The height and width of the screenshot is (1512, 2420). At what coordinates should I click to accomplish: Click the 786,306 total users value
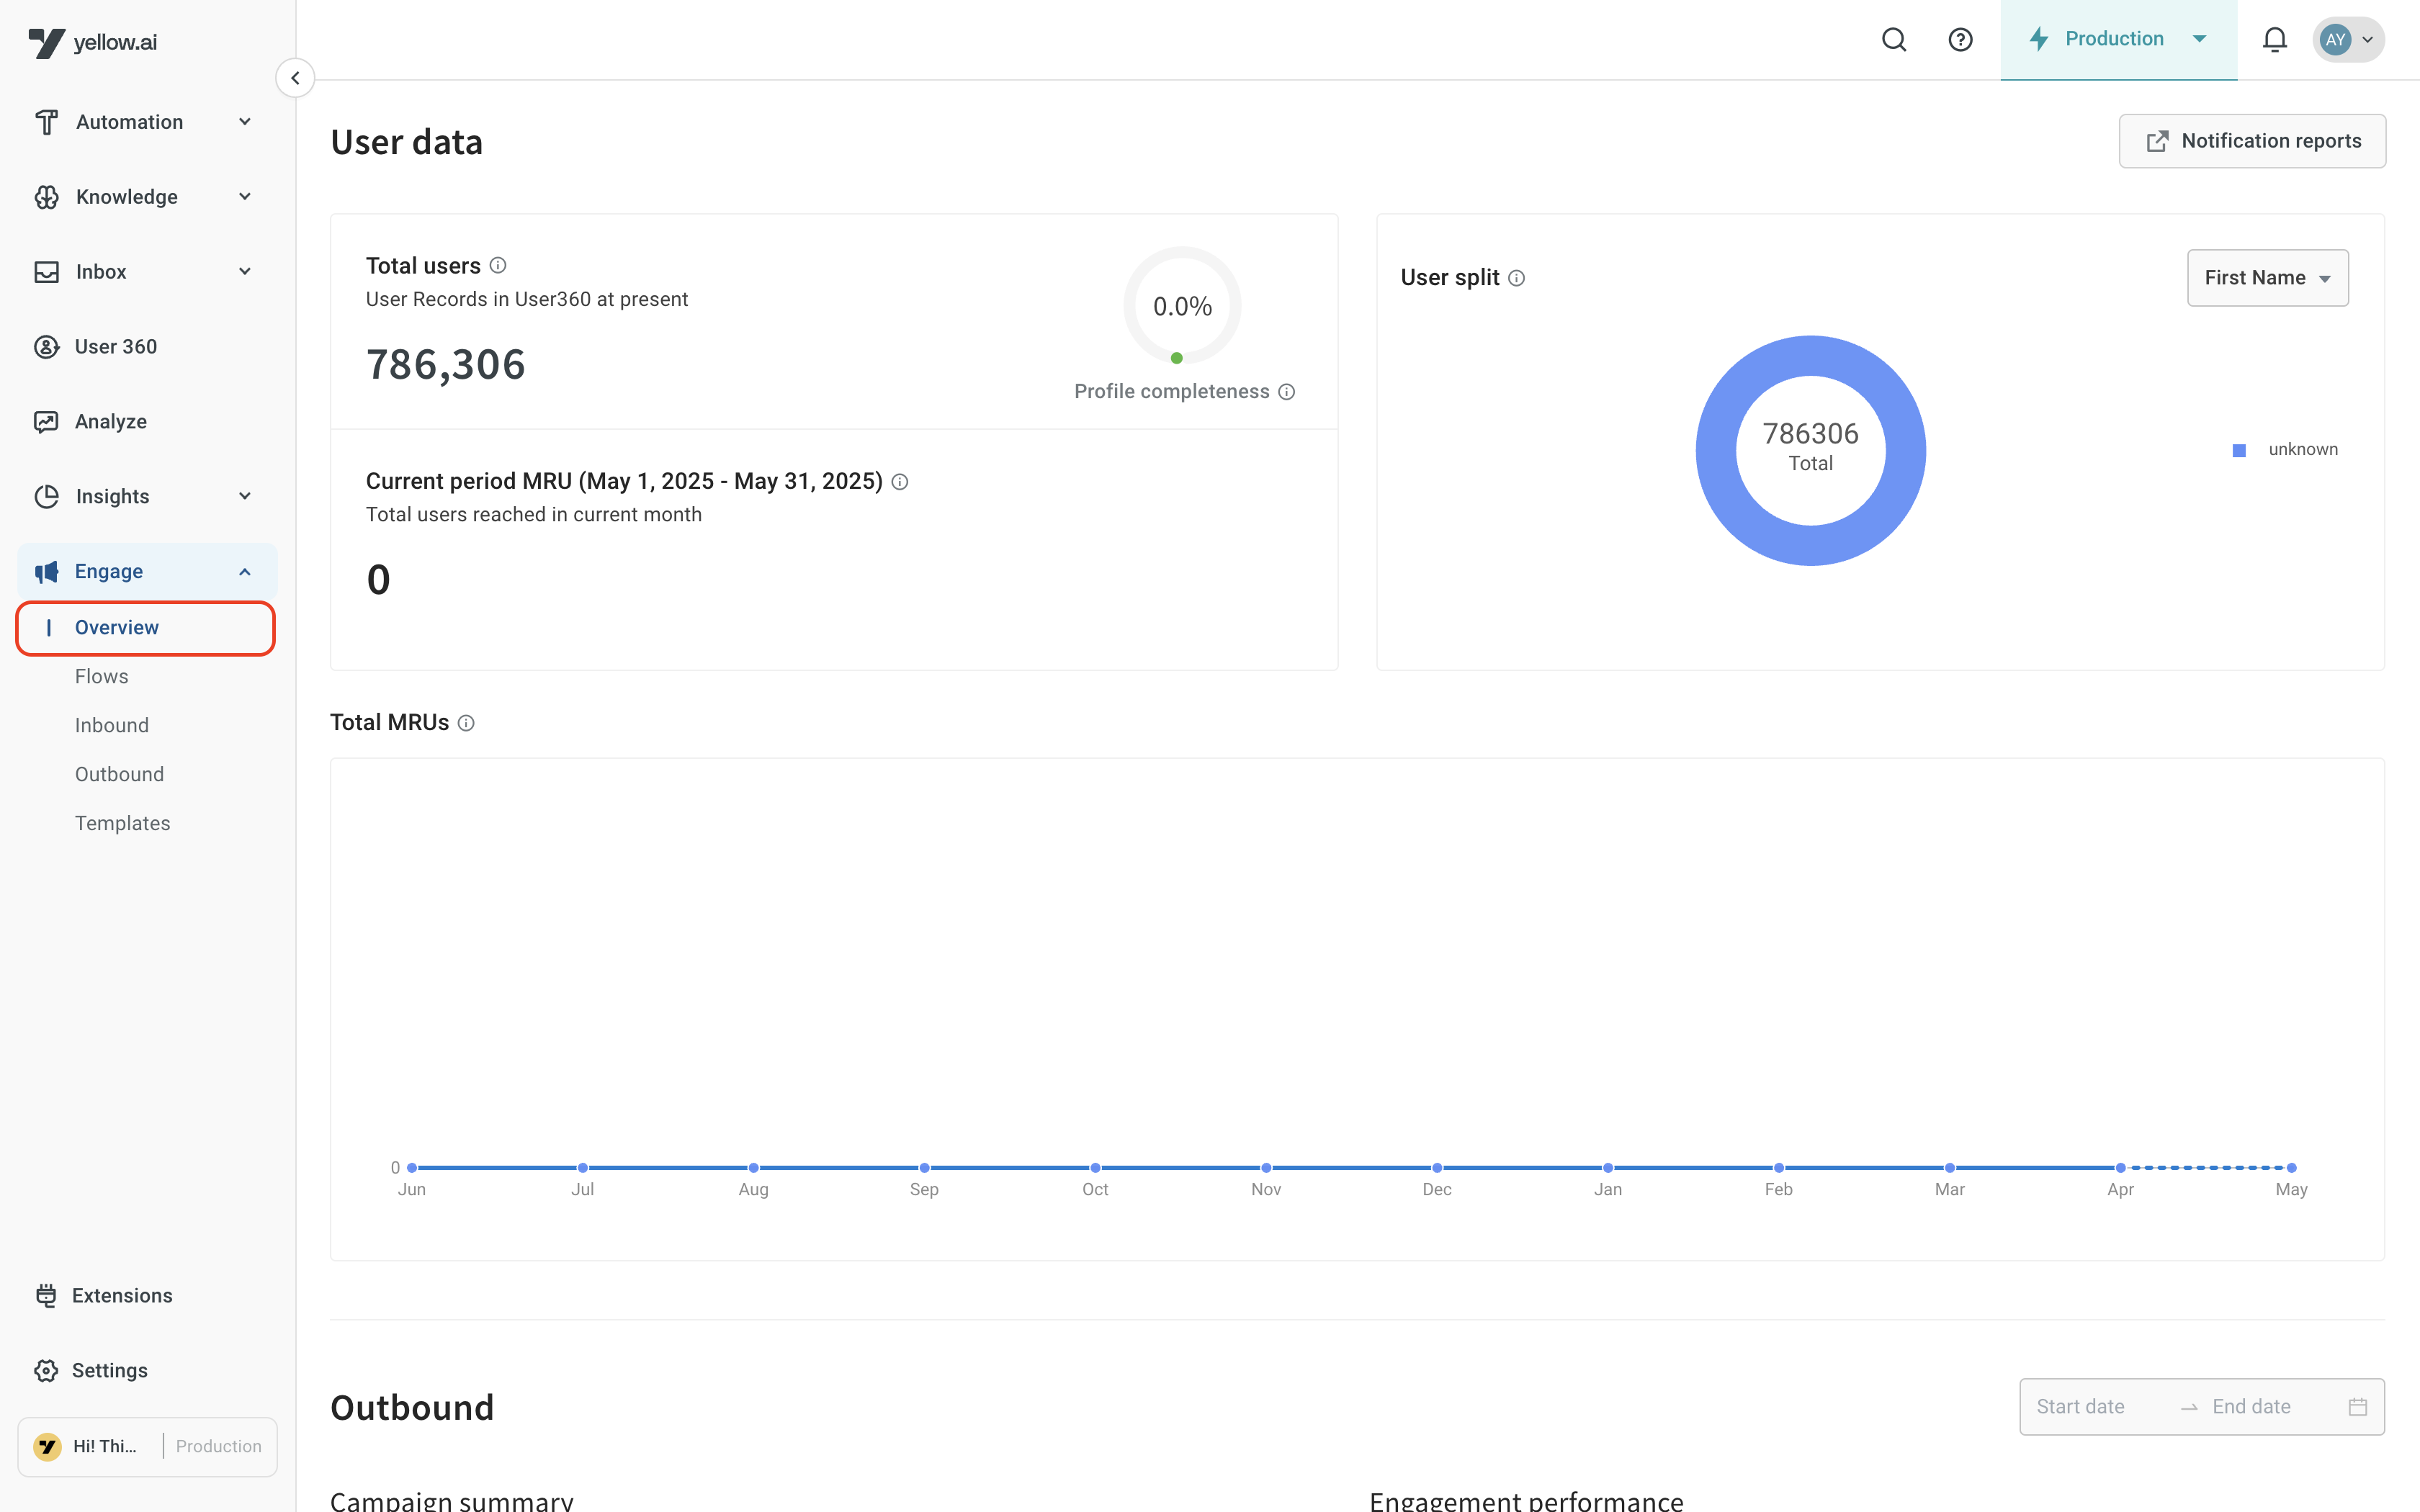pyautogui.click(x=445, y=365)
